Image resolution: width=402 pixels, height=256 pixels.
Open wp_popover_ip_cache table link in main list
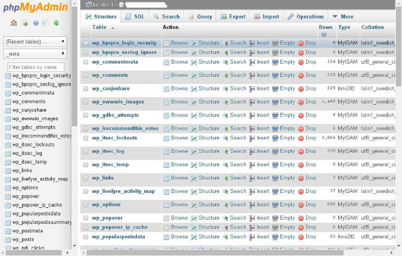tap(120, 227)
